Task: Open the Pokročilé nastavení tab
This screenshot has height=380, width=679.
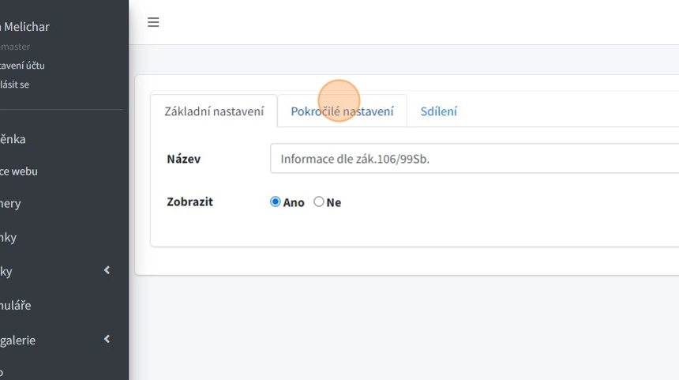Action: click(x=342, y=111)
